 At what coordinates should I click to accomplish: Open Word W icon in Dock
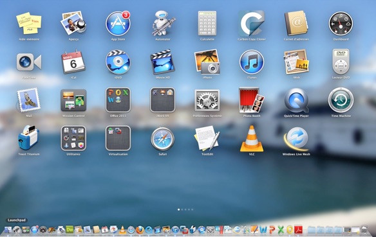(263, 230)
